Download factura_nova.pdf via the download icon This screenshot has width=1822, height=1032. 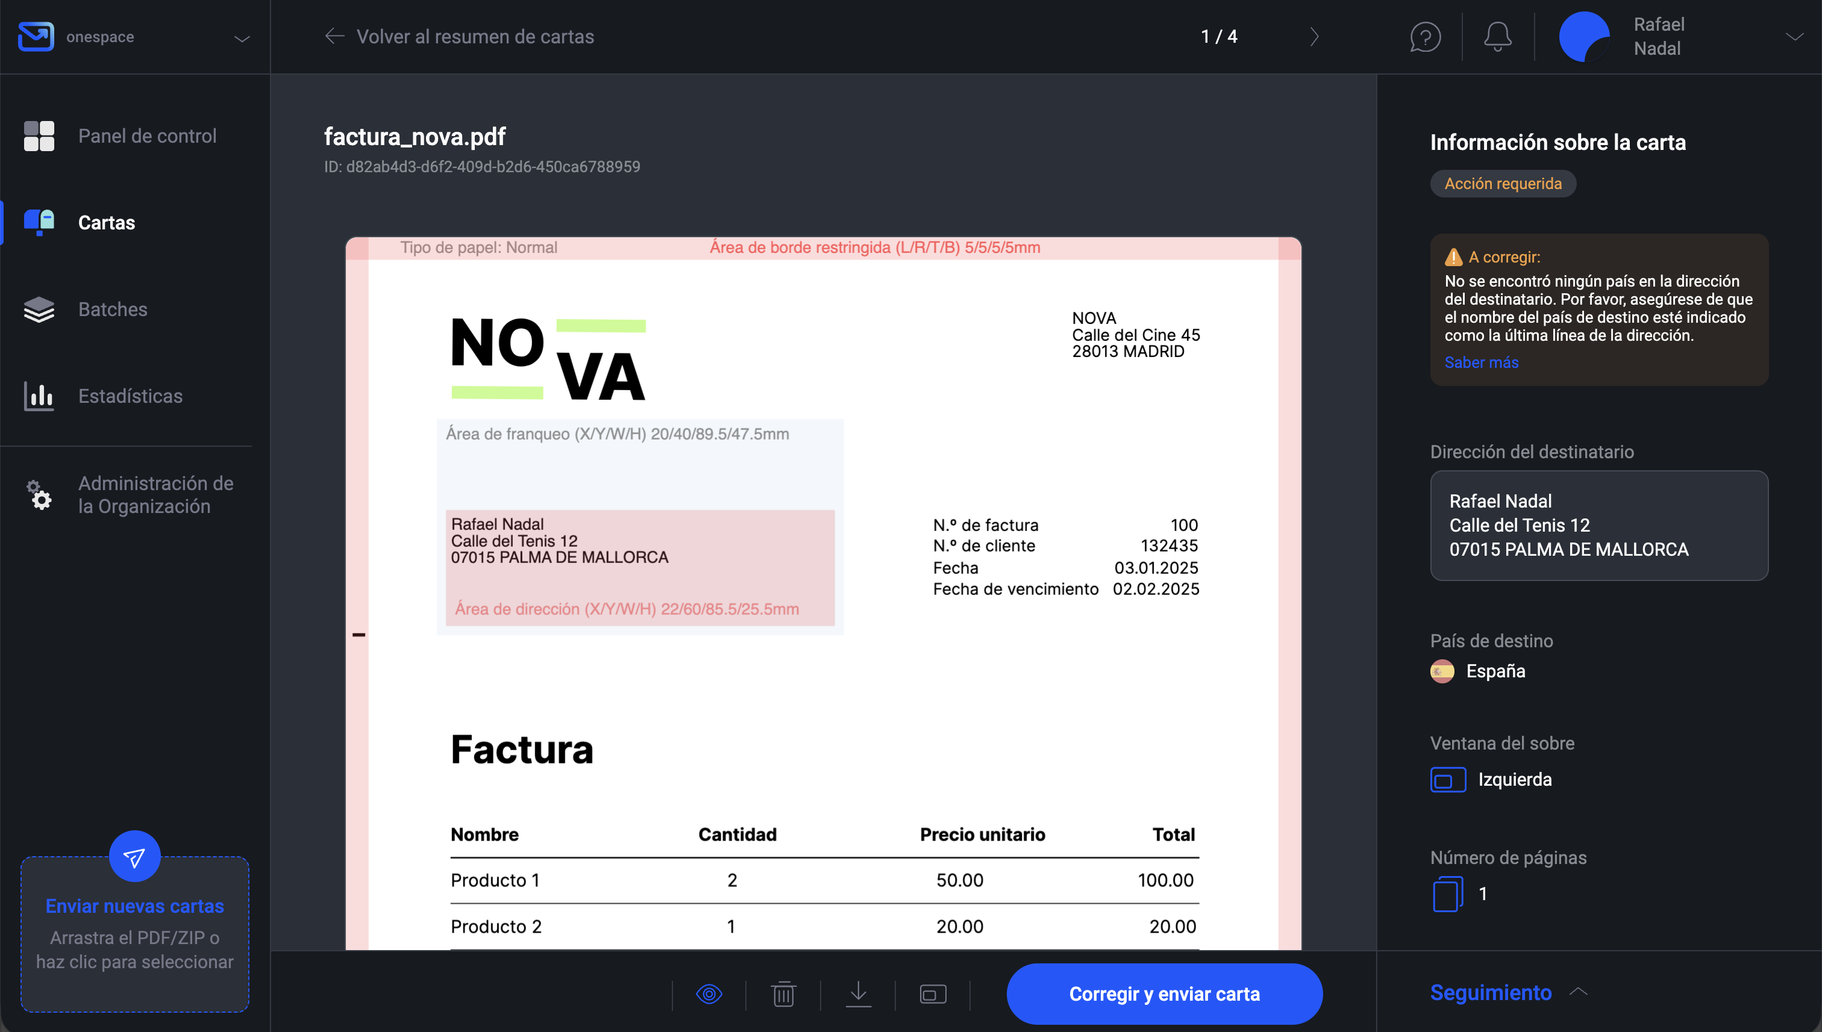pyautogui.click(x=859, y=993)
